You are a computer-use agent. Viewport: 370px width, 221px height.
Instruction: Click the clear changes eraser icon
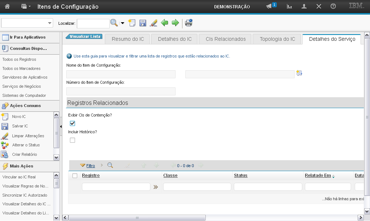click(x=154, y=23)
